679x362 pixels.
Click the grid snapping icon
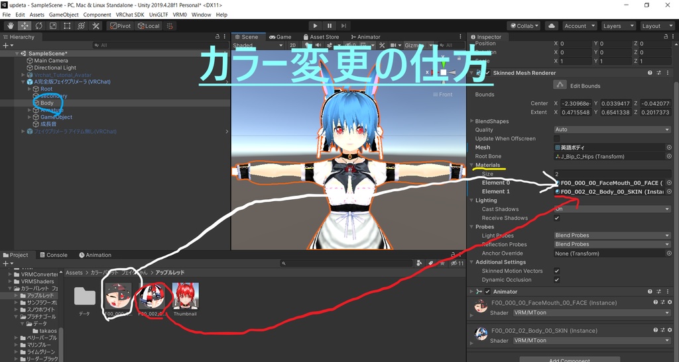point(170,26)
